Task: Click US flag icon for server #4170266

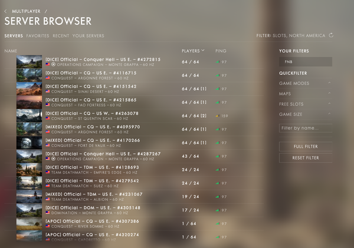Action: [48, 146]
